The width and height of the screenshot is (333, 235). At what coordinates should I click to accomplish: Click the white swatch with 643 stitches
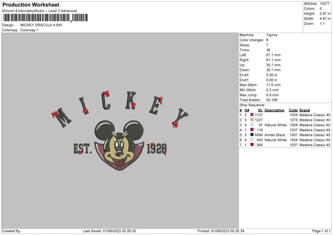click(252, 140)
